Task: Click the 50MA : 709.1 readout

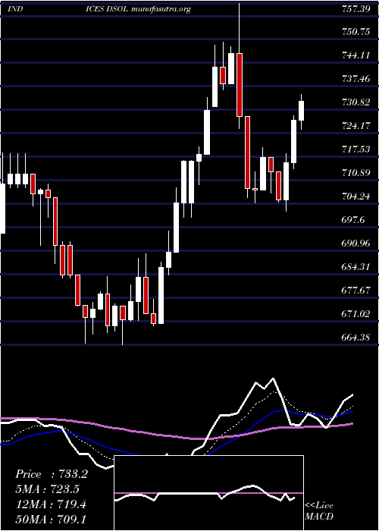Action: point(51,520)
